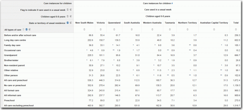Viewport: 243px width, 110px height.
Task: Sort by the Queensland column
Action: pyautogui.click(x=114, y=29)
